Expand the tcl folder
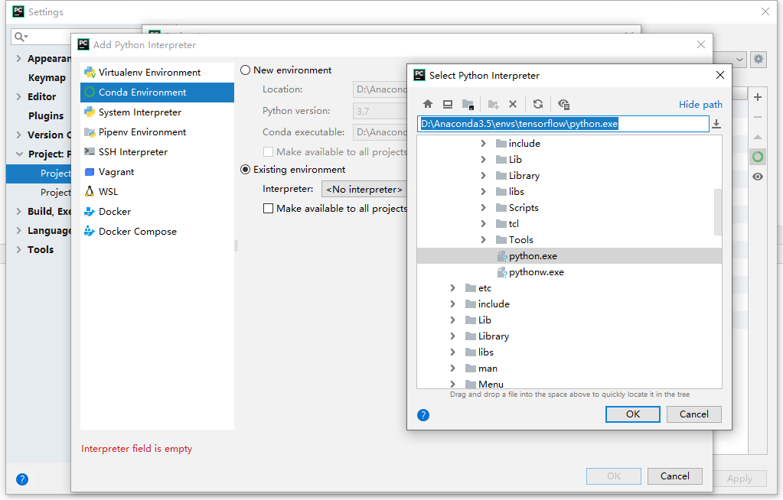Image resolution: width=783 pixels, height=500 pixels. [483, 223]
